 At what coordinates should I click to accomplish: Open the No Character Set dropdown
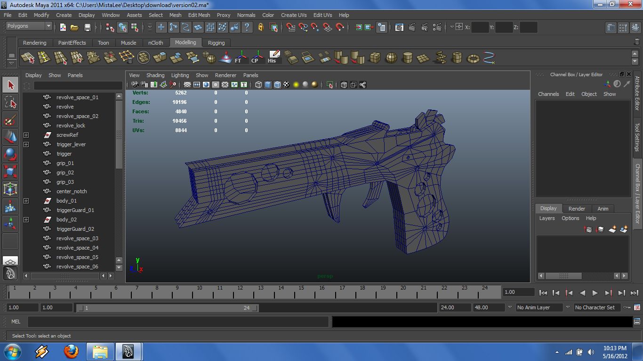(x=597, y=307)
